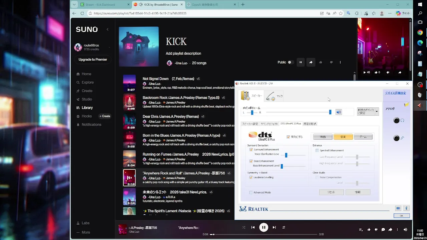Open デバイス詳細設定 link
The image size is (427, 240).
(x=395, y=93)
